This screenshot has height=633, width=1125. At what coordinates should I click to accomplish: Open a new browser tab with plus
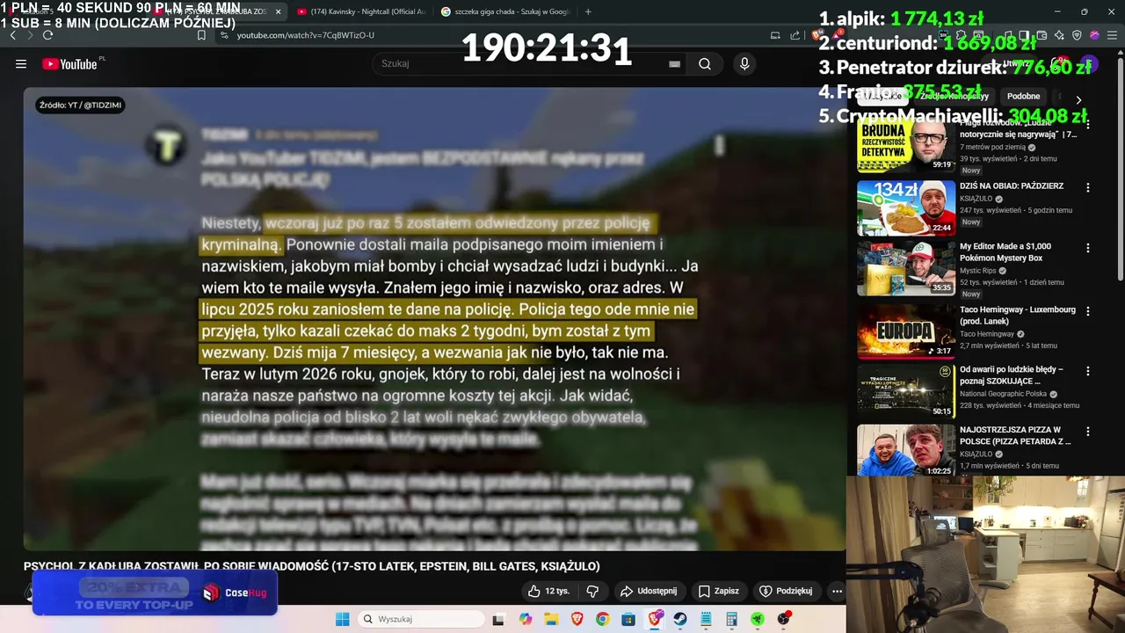[588, 11]
